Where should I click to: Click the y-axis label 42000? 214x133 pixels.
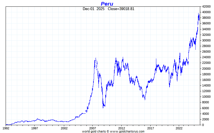tap(206, 6)
